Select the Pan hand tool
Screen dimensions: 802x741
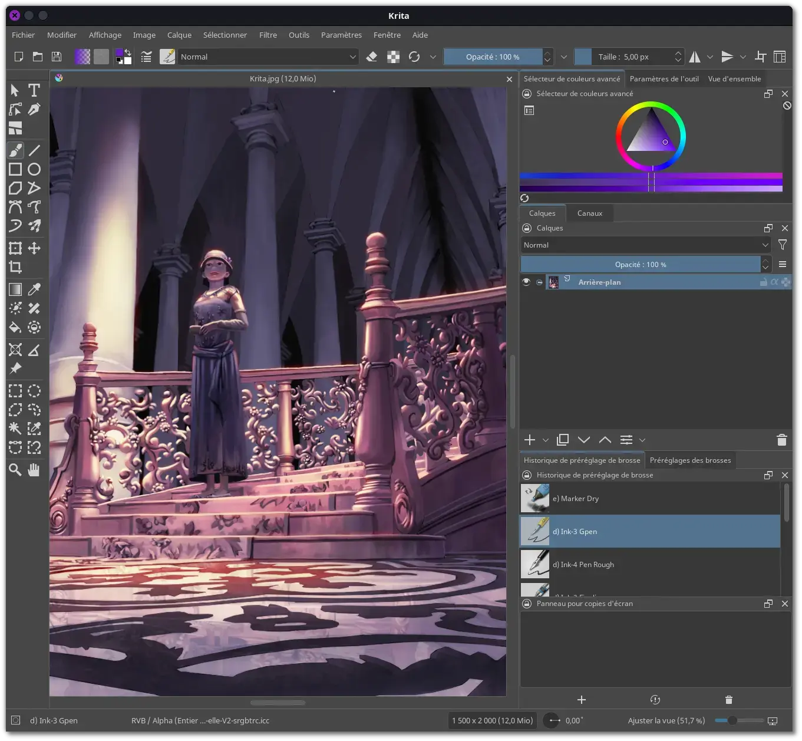click(34, 470)
